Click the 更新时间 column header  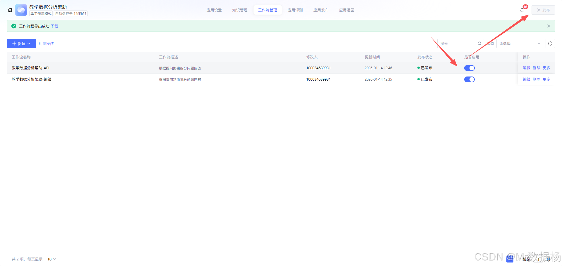tap(372, 57)
